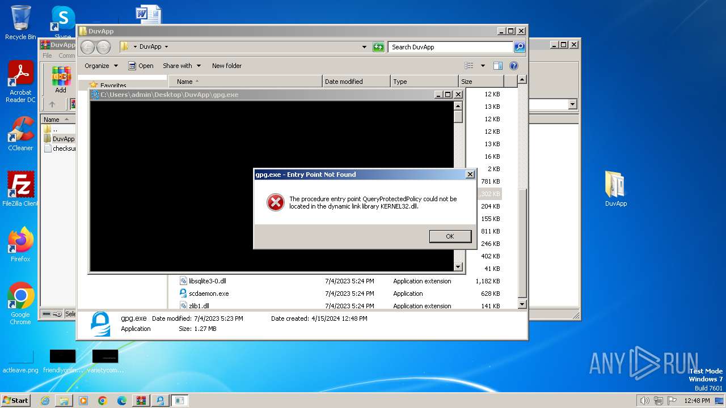This screenshot has height=408, width=726.
Task: Select actleave.png desktop file
Action: [20, 362]
